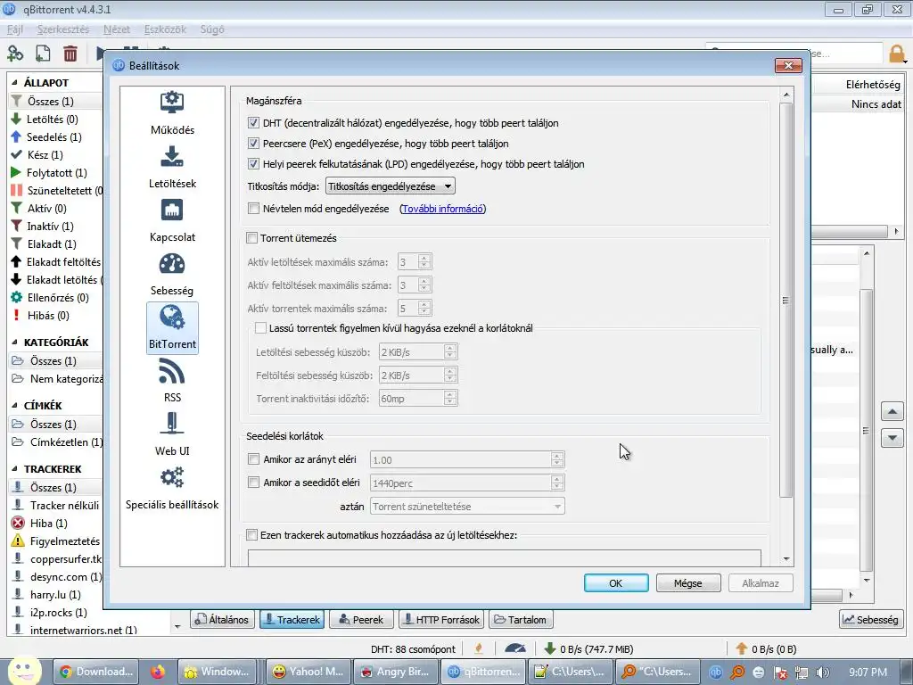Click the flame connection status icon

(479, 648)
